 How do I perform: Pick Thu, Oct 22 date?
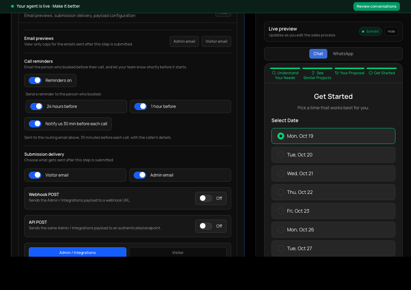[333, 192]
